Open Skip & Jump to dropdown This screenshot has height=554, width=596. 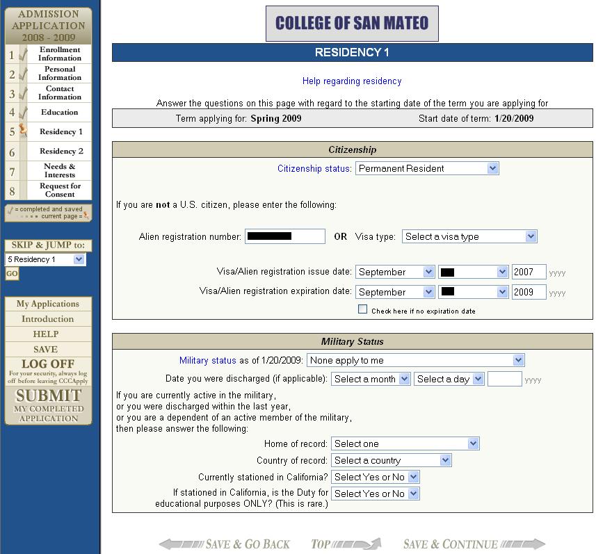tap(46, 259)
